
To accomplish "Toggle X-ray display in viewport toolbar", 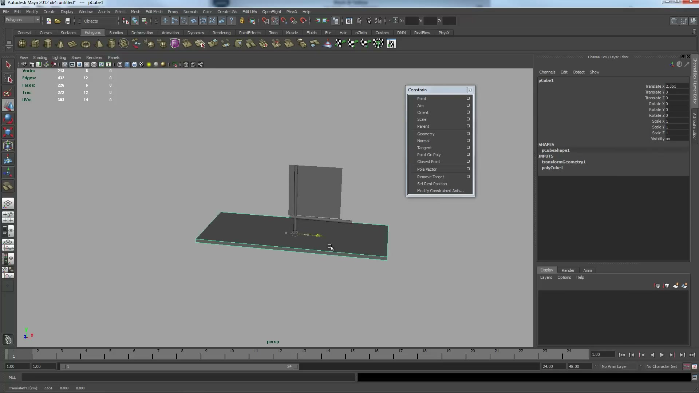I will pos(186,64).
